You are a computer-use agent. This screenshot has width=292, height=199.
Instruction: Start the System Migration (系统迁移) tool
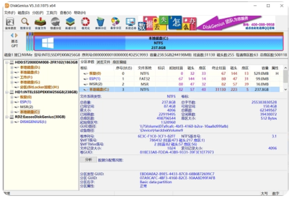[x=131, y=23]
